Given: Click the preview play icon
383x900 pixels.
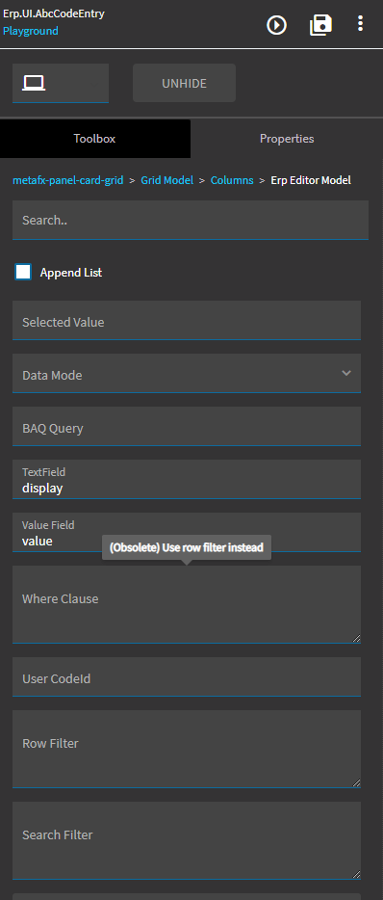Looking at the screenshot, I should pos(276,25).
